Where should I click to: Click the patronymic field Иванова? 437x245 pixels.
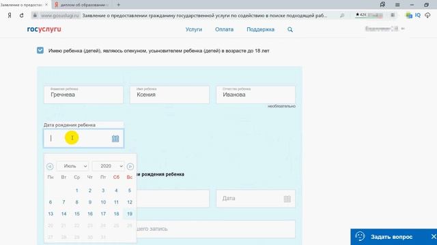[x=255, y=95]
